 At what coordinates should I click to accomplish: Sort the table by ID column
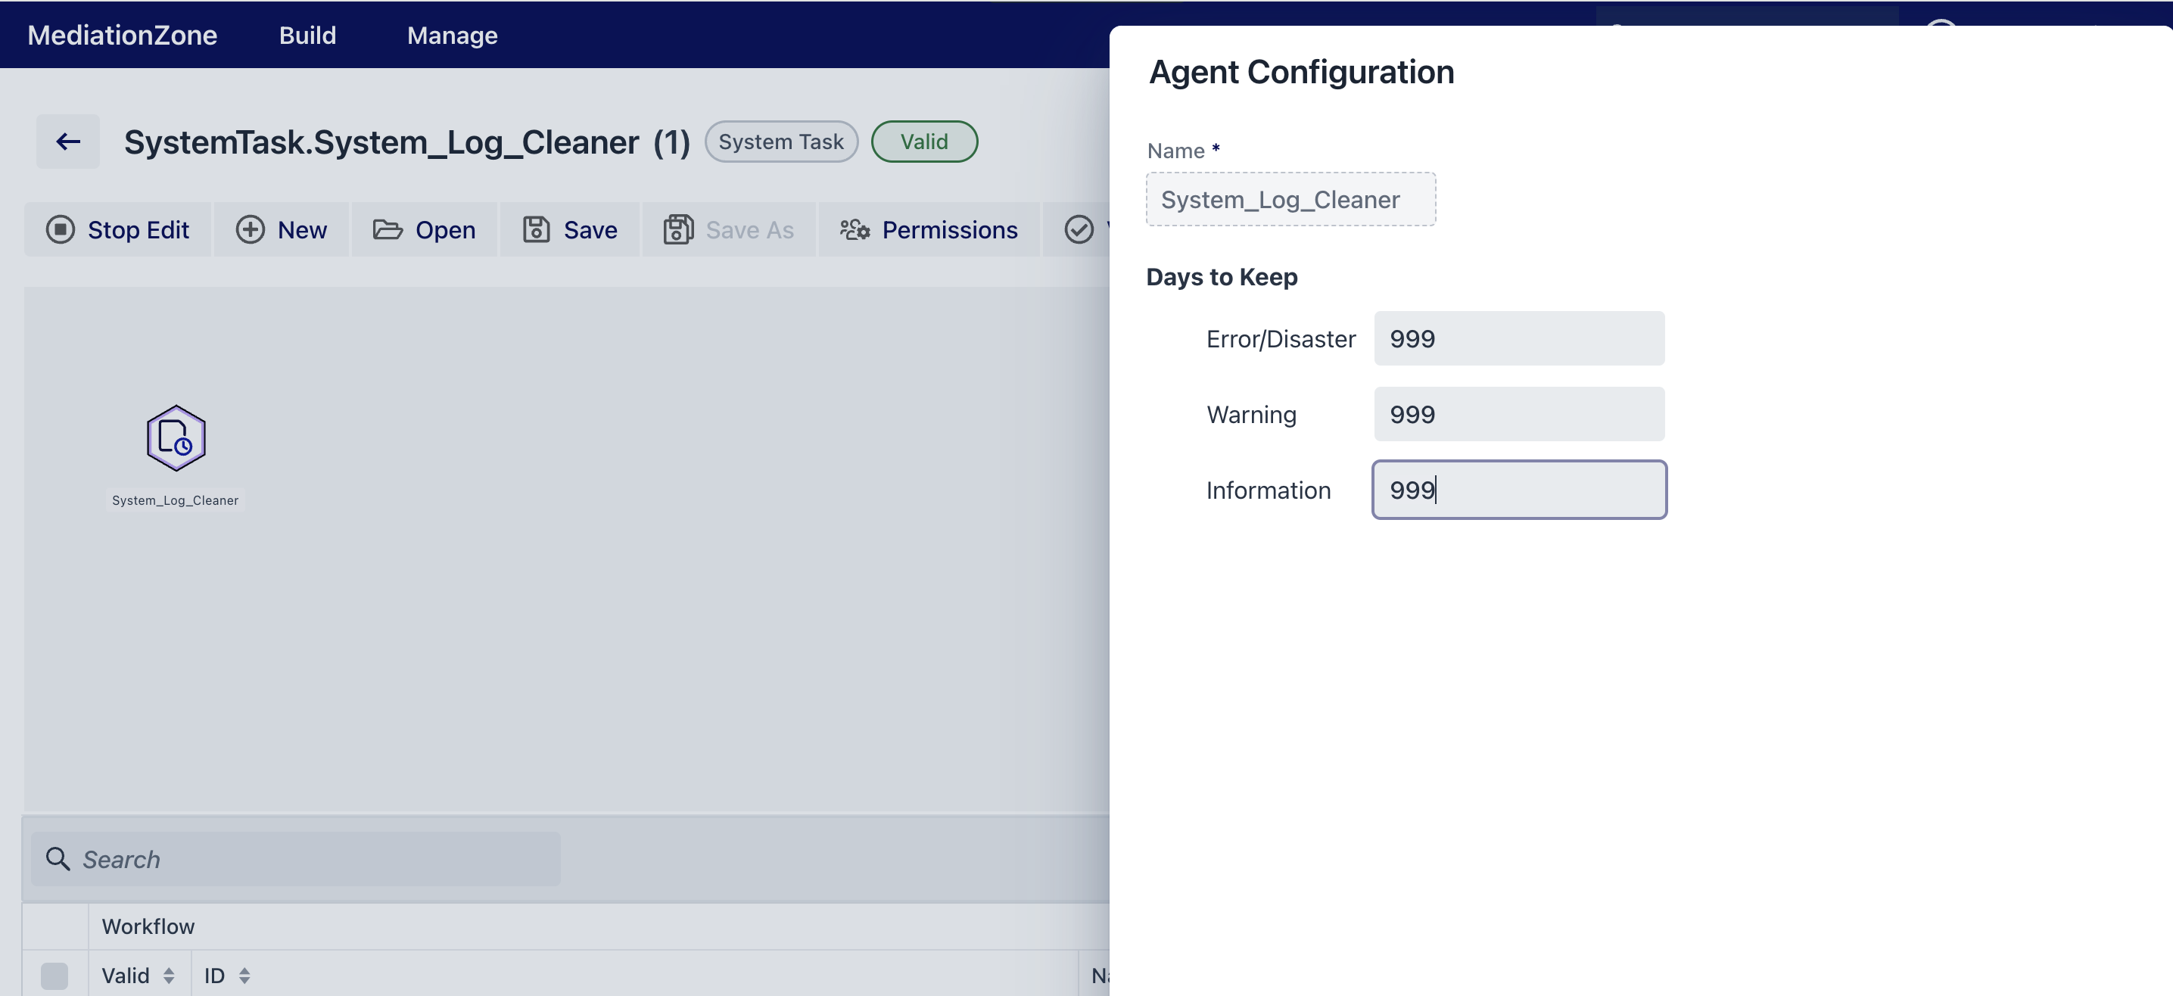(x=244, y=975)
